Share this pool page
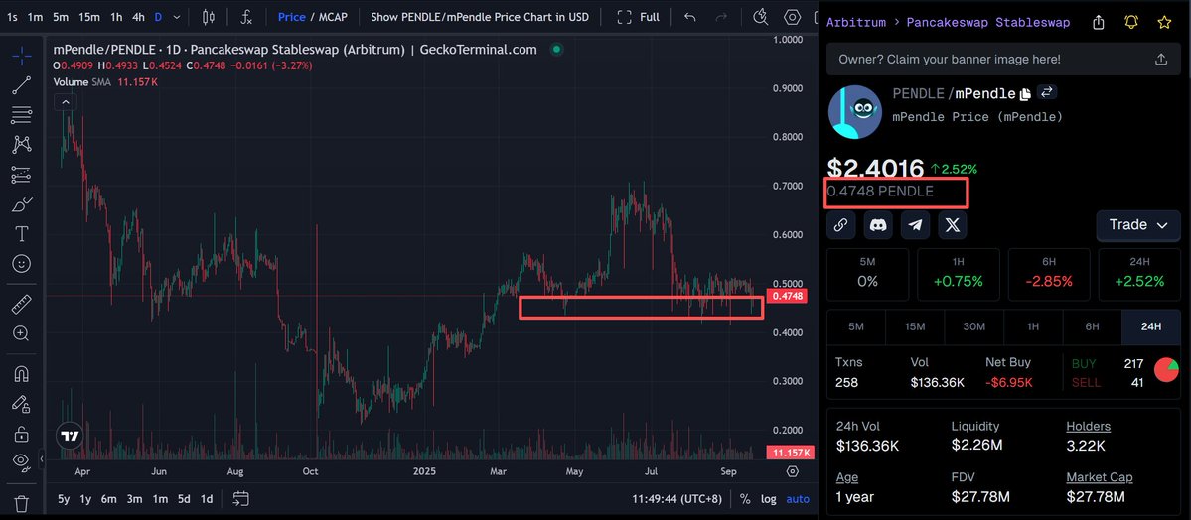1191x520 pixels. 1098,23
